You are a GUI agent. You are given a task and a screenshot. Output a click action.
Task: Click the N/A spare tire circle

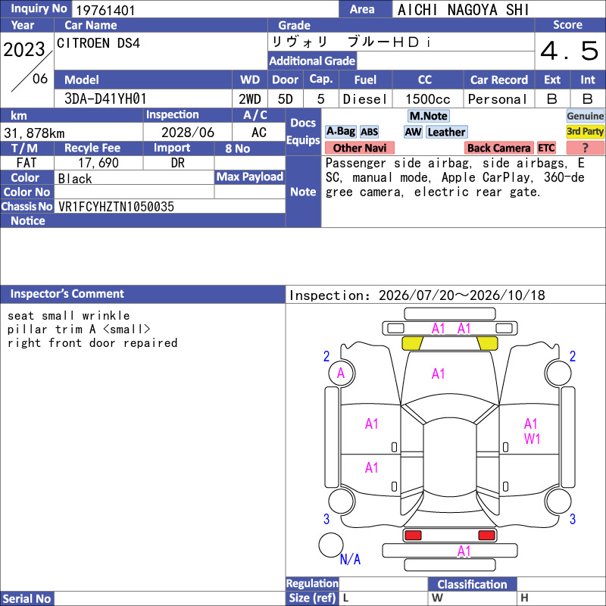(331, 545)
